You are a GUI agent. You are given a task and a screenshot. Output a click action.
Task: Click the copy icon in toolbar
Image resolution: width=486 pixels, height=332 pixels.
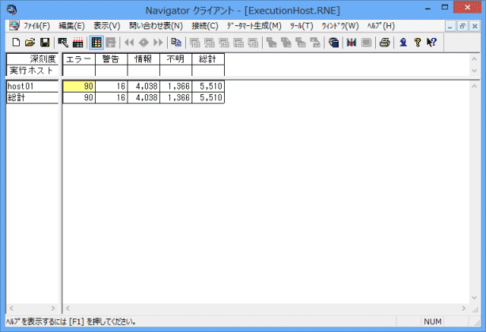(x=177, y=42)
